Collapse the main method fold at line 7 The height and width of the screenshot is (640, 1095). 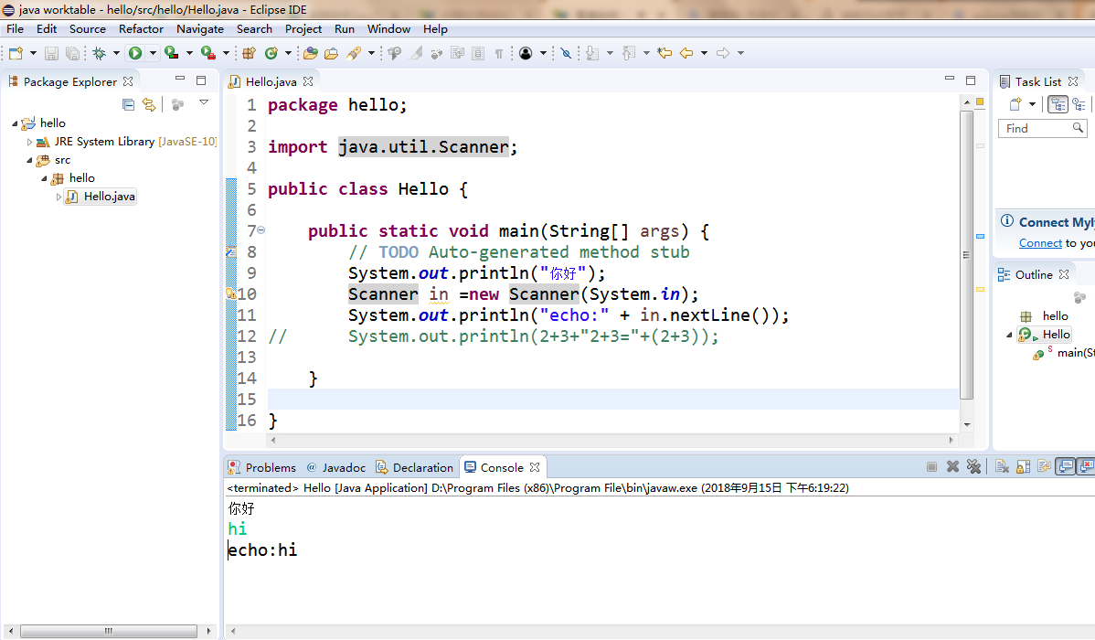coord(260,229)
